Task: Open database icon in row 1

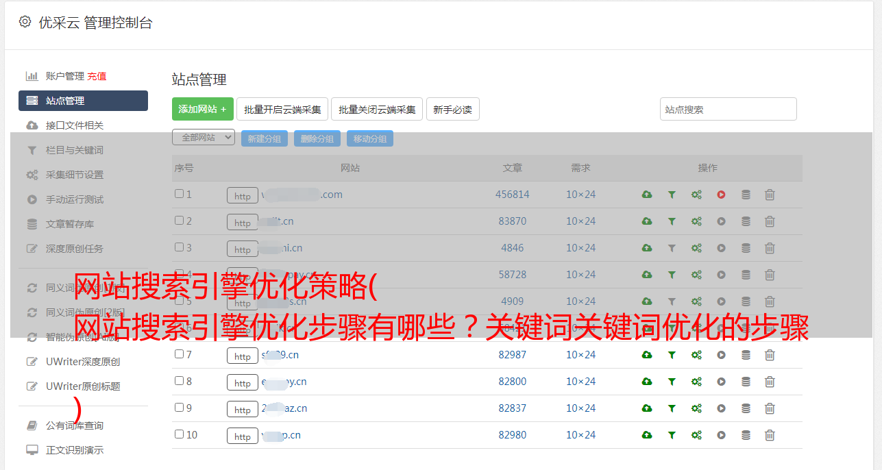Action: (x=746, y=195)
